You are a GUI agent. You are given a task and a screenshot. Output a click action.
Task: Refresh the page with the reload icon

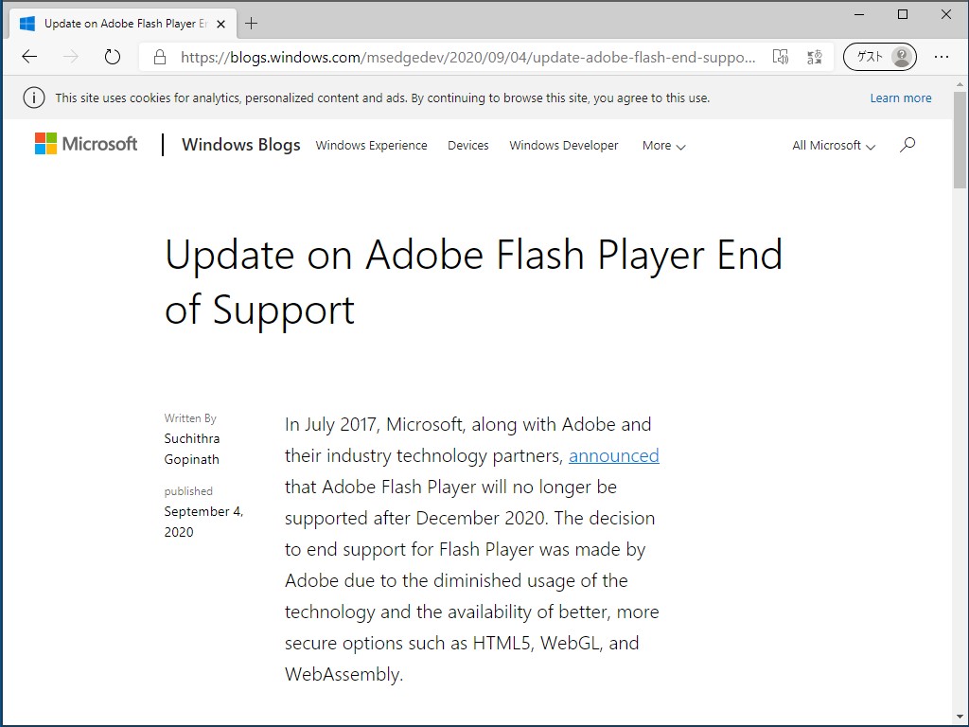(x=113, y=57)
